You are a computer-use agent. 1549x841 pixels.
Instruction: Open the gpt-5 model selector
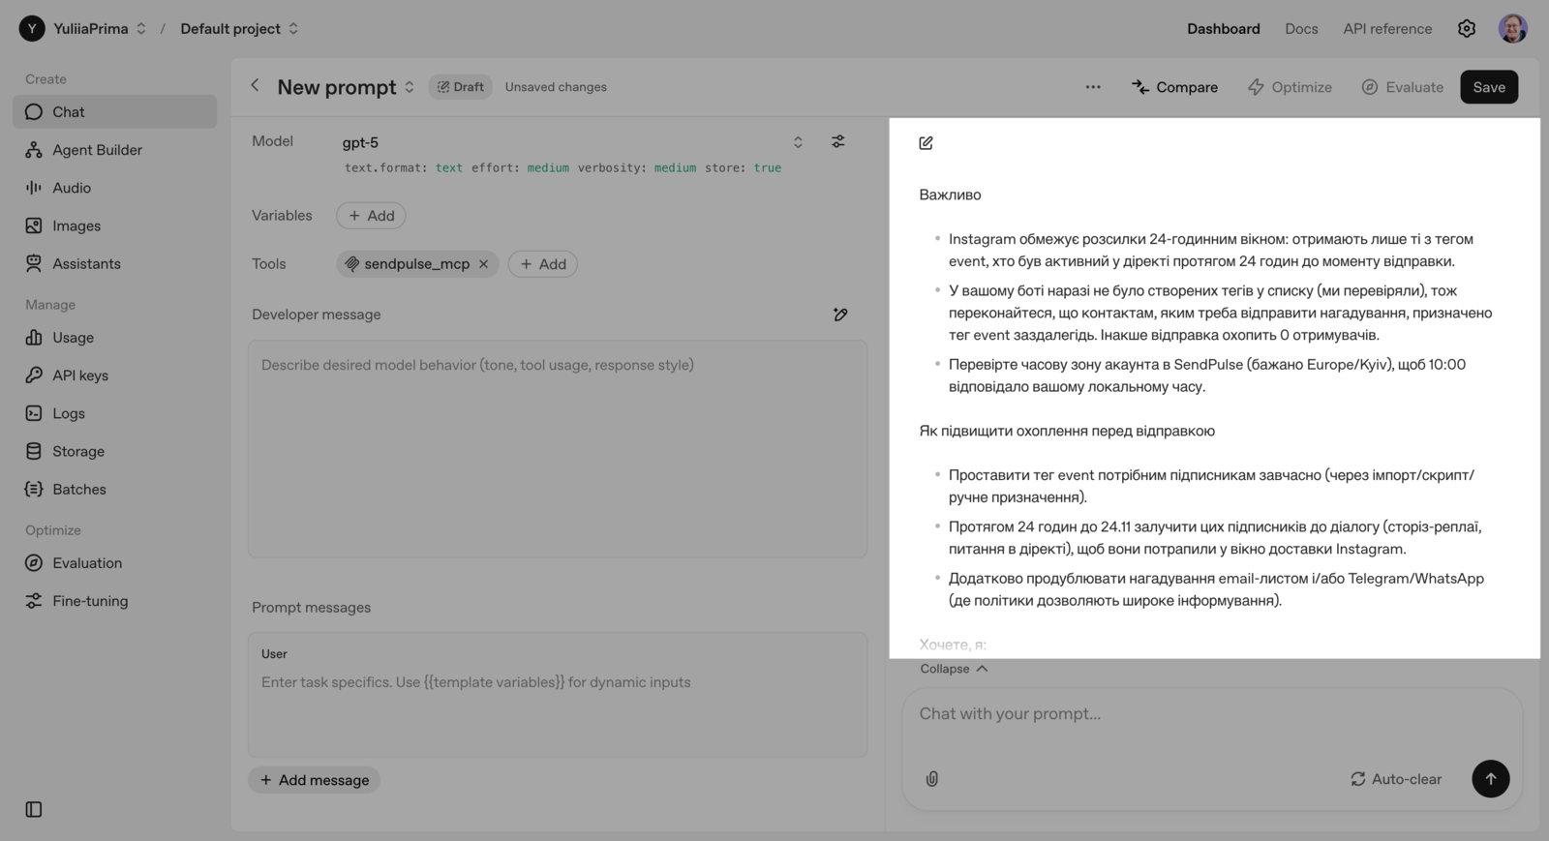pos(572,142)
